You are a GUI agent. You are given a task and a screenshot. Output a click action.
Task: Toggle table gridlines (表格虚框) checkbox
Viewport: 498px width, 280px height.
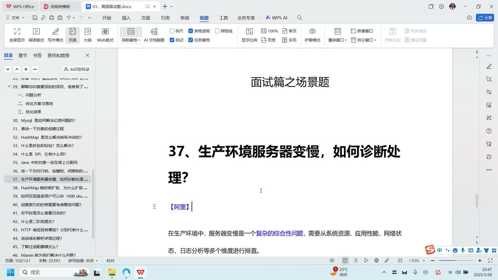pos(199,31)
